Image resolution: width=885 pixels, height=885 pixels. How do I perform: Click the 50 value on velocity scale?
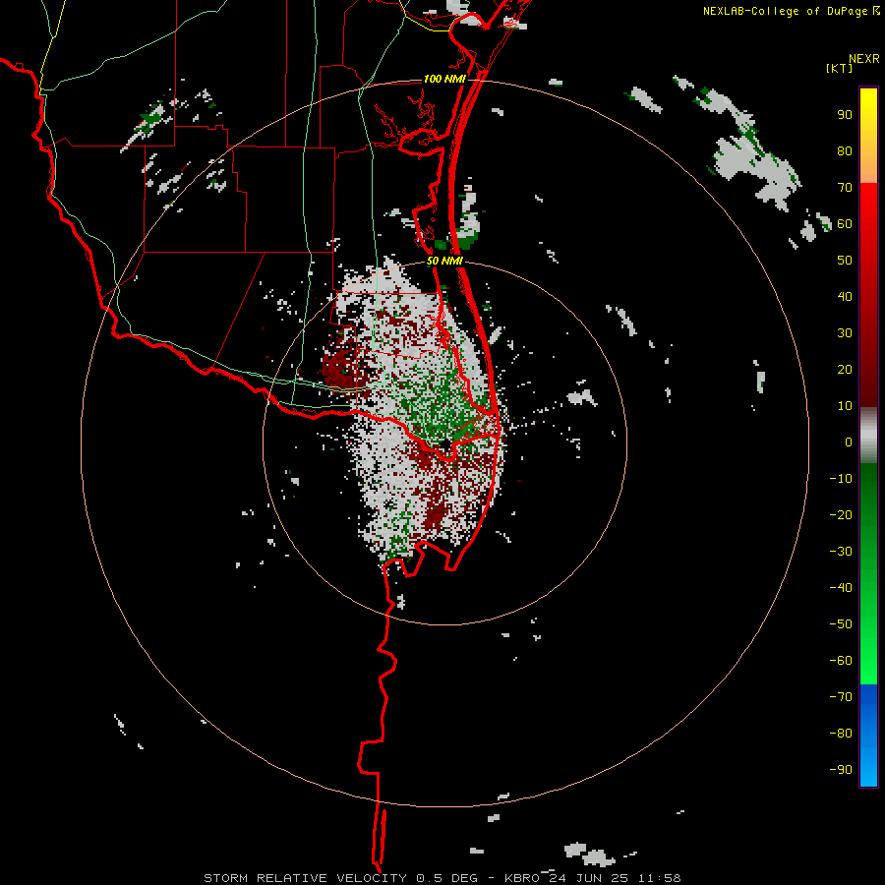coord(845,261)
